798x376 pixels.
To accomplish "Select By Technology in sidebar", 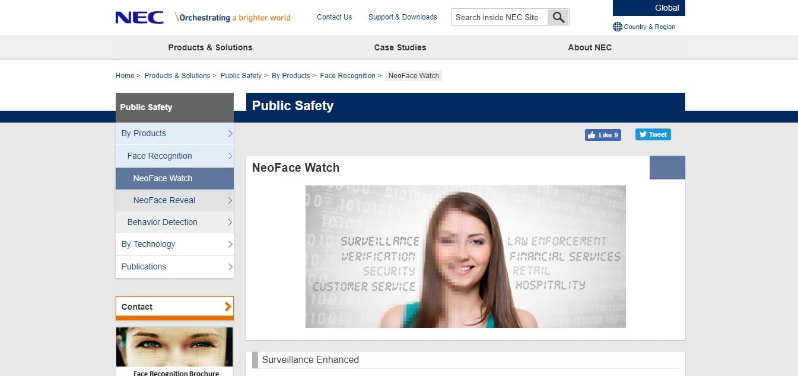I will [x=174, y=244].
